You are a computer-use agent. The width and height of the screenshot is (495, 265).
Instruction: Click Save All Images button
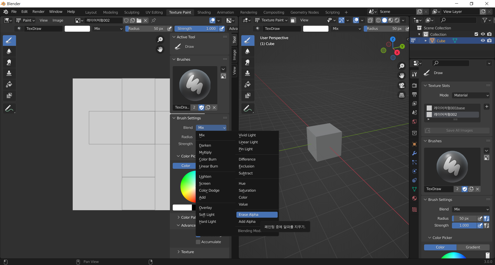point(457,130)
